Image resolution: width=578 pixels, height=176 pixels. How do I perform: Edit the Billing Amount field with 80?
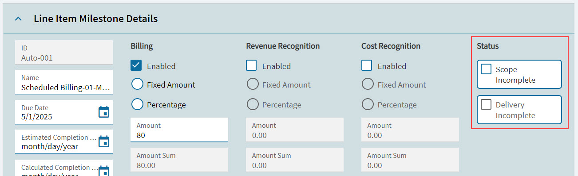pyautogui.click(x=179, y=130)
